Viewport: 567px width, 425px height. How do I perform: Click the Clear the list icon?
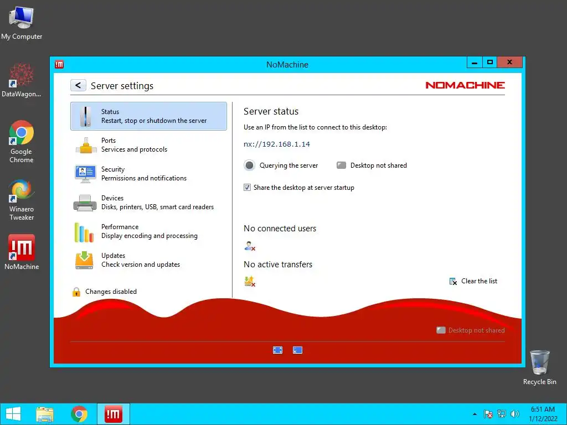[x=453, y=281]
